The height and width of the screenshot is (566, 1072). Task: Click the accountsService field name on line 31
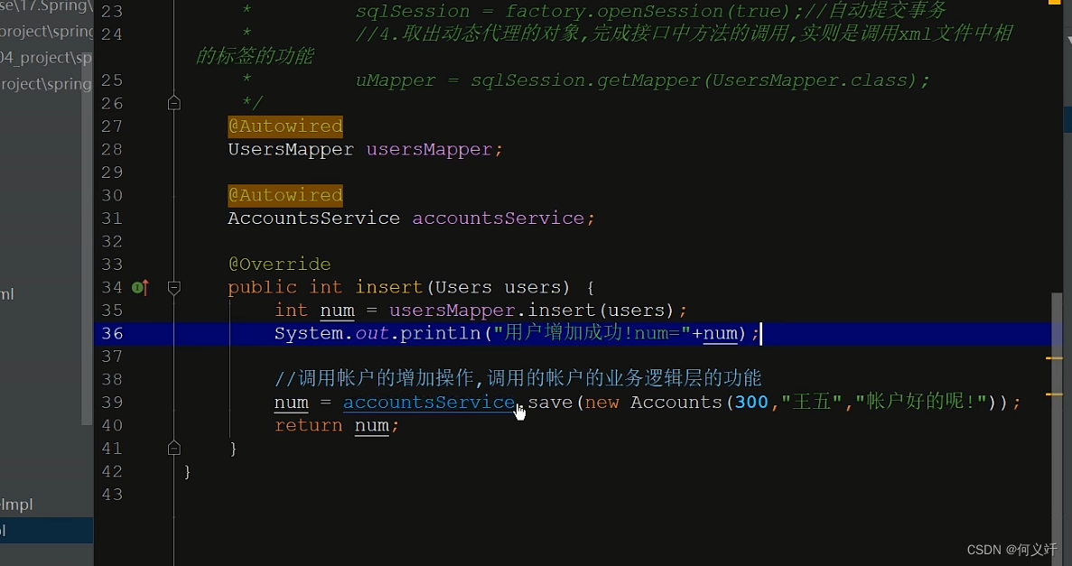(x=498, y=218)
